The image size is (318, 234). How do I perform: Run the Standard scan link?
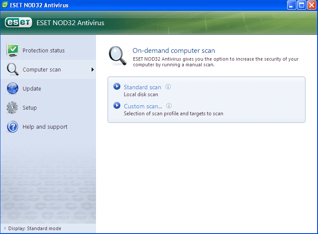[142, 87]
